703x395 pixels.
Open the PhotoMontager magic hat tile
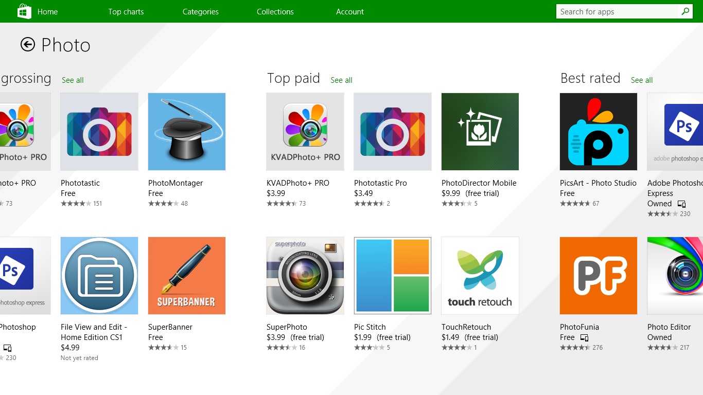click(187, 132)
